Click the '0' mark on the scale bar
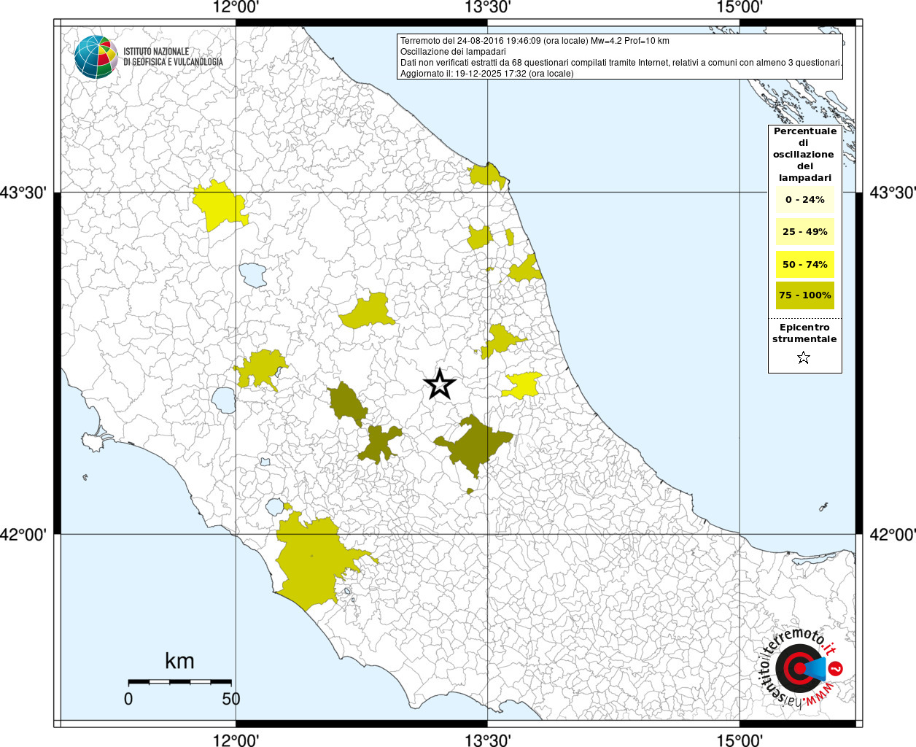 click(128, 698)
